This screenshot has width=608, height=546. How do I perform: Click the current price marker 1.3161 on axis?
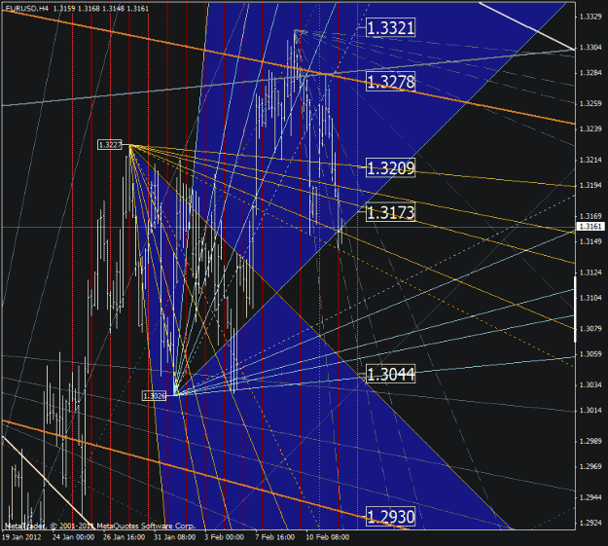590,226
